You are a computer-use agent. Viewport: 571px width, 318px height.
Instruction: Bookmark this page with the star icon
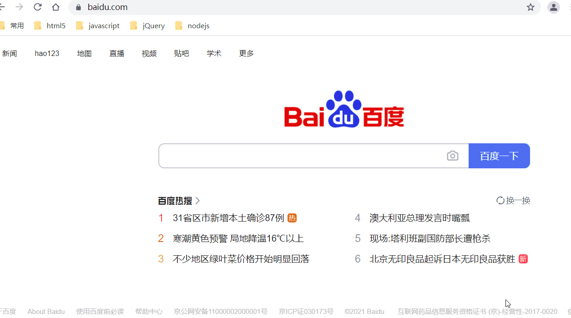pos(531,7)
